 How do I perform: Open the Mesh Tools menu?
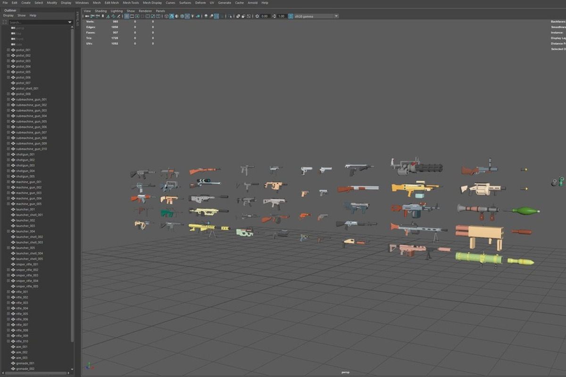131,3
